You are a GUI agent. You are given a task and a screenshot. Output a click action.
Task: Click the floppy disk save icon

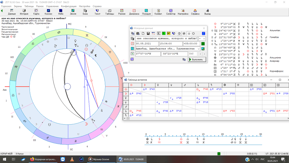point(148,33)
